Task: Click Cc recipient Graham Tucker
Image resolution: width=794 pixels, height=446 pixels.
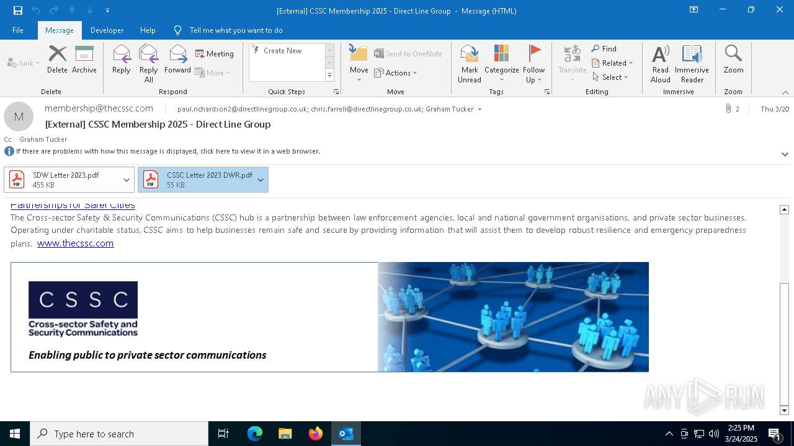Action: 43,139
